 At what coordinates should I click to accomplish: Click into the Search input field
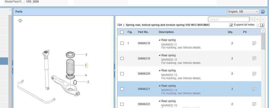tap(229, 20)
